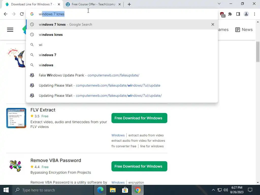
Task: Choose the 'windows' search suggestion
Action: 122,65
